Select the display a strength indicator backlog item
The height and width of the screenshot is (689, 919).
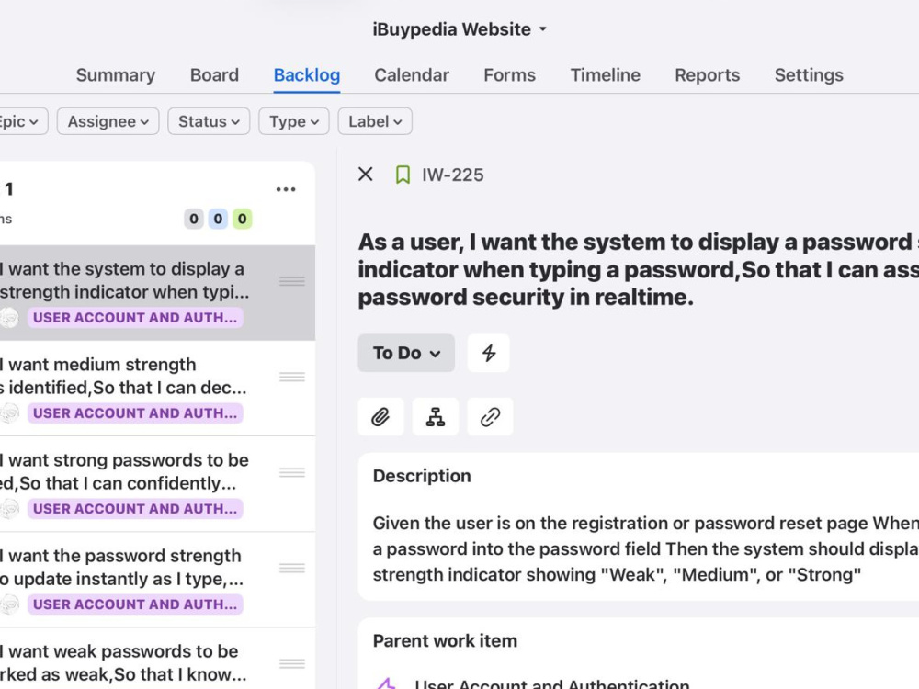click(x=157, y=293)
